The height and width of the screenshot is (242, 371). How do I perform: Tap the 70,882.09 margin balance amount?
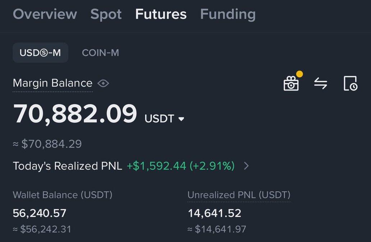pyautogui.click(x=75, y=114)
